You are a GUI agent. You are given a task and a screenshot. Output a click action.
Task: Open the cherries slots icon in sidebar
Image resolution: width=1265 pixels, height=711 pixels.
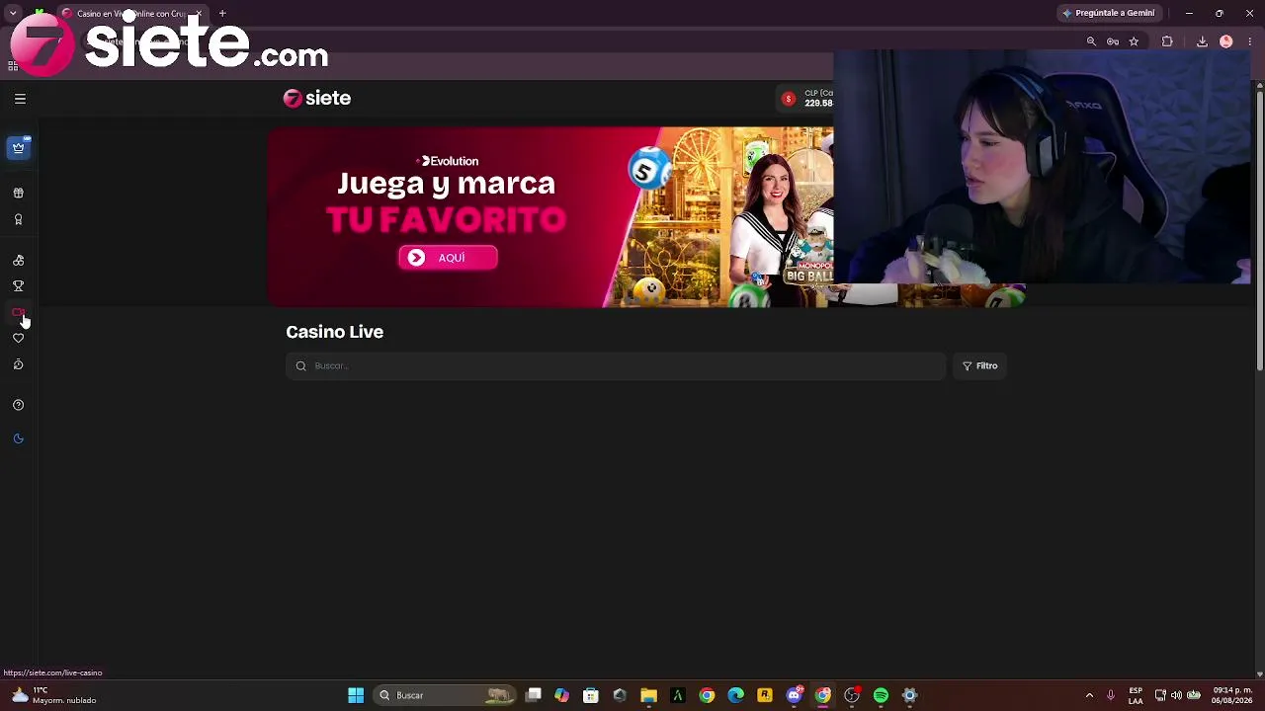[x=18, y=261]
